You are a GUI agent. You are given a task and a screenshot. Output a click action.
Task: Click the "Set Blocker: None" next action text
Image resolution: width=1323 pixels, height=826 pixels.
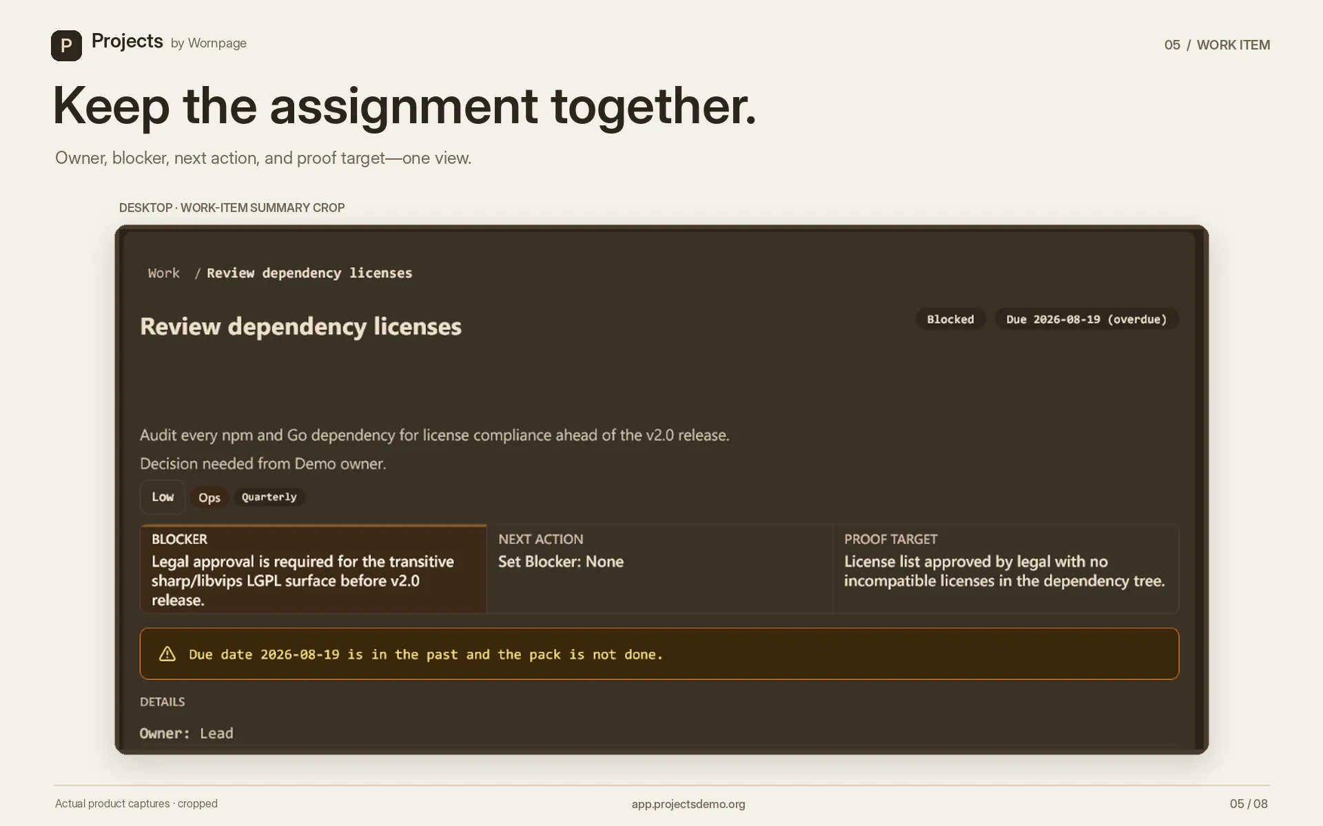click(x=561, y=562)
